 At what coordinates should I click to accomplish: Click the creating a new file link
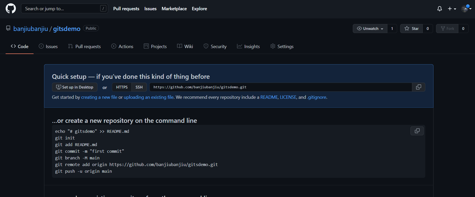[x=99, y=97]
